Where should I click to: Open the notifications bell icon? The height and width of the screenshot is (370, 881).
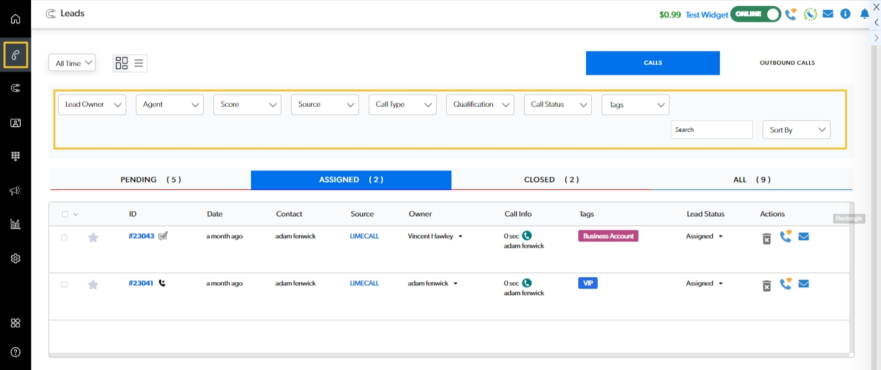point(864,14)
